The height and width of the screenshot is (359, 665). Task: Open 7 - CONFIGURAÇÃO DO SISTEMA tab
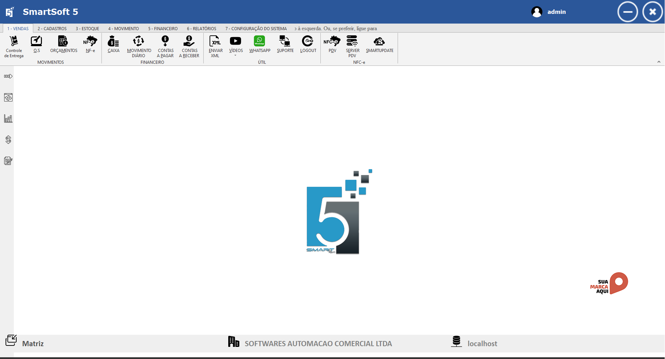coord(256,28)
